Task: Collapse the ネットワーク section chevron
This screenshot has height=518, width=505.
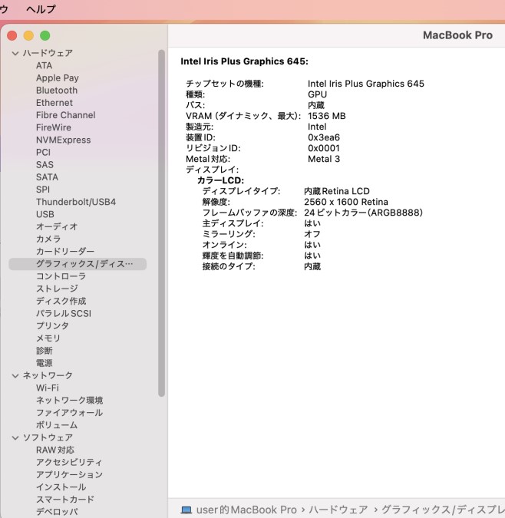Action: 15,375
